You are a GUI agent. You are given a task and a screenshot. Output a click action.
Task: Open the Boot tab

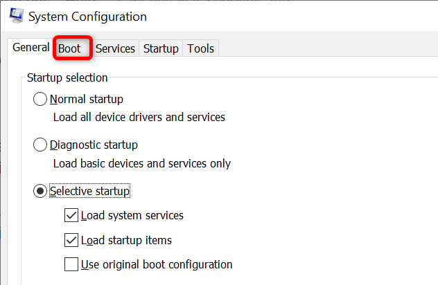tap(69, 48)
